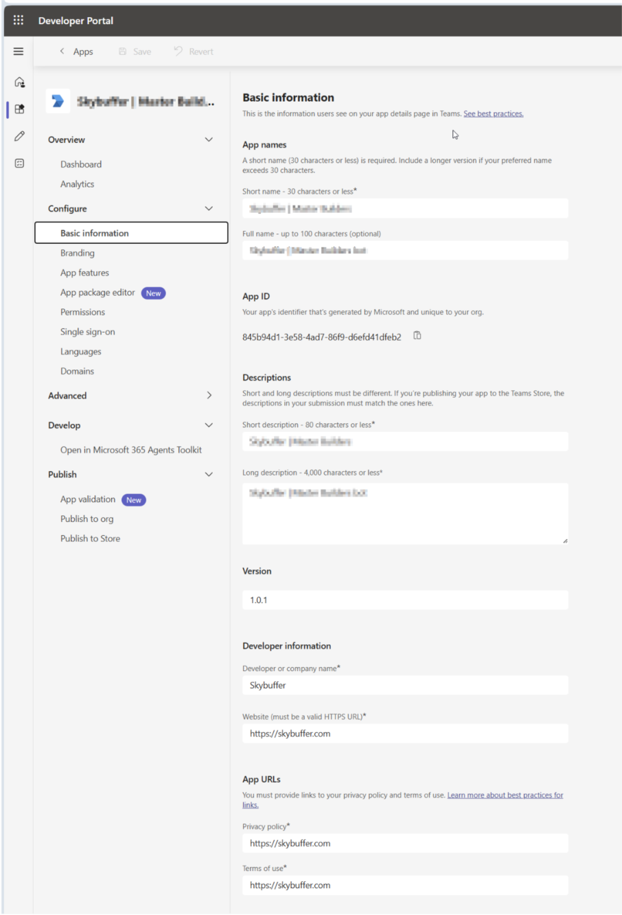Collapse the Overview section
Image resolution: width=622 pixels, height=915 pixels.
point(209,139)
